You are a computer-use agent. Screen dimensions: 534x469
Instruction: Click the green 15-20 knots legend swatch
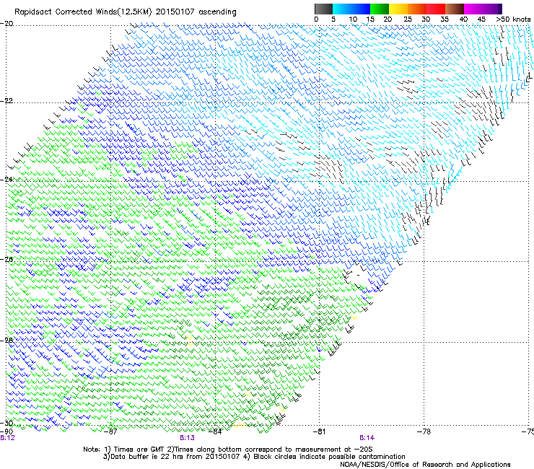(x=380, y=9)
